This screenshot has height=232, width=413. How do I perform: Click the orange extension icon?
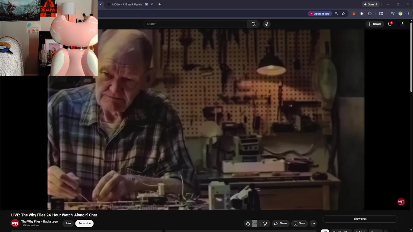[354, 14]
